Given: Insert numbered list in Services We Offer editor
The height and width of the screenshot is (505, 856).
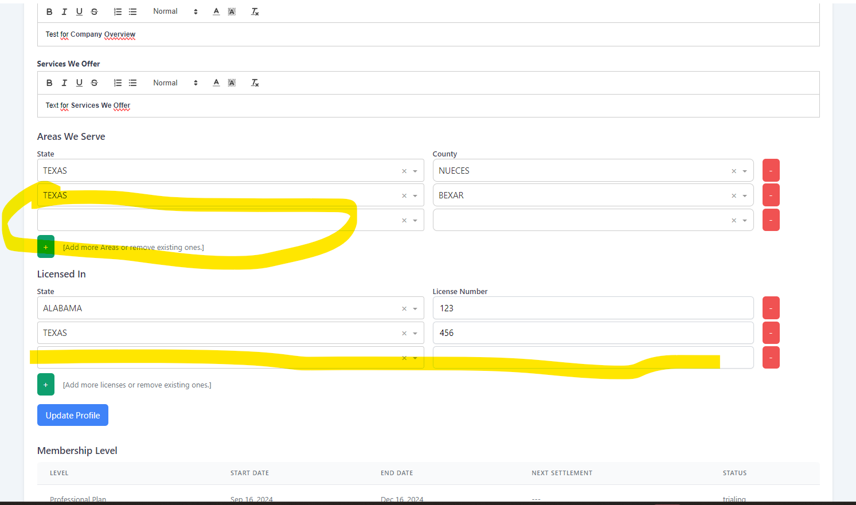Looking at the screenshot, I should coord(118,83).
